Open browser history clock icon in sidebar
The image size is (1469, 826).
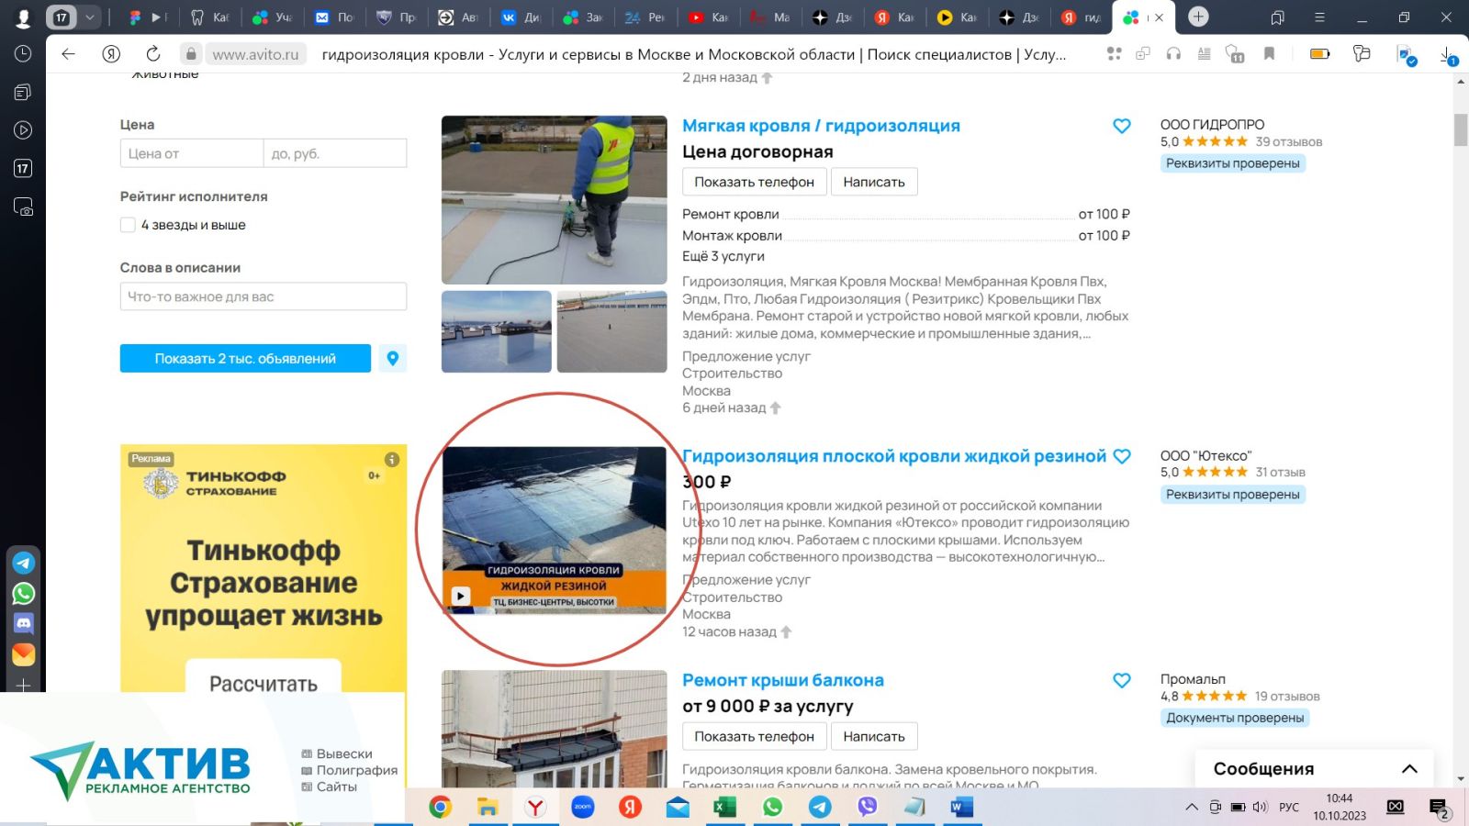23,53
